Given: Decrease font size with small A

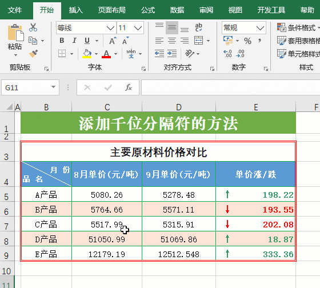Looking at the screenshot, I should pyautogui.click(x=125, y=41).
